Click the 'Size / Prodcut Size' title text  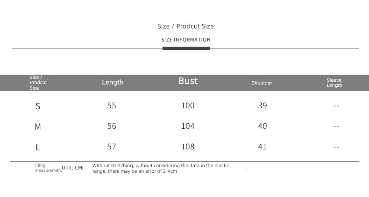click(x=185, y=26)
